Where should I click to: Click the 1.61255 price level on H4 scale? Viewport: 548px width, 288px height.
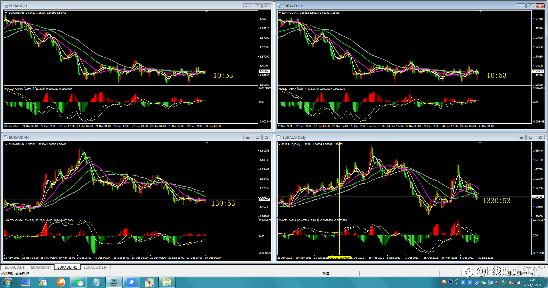[x=264, y=151]
